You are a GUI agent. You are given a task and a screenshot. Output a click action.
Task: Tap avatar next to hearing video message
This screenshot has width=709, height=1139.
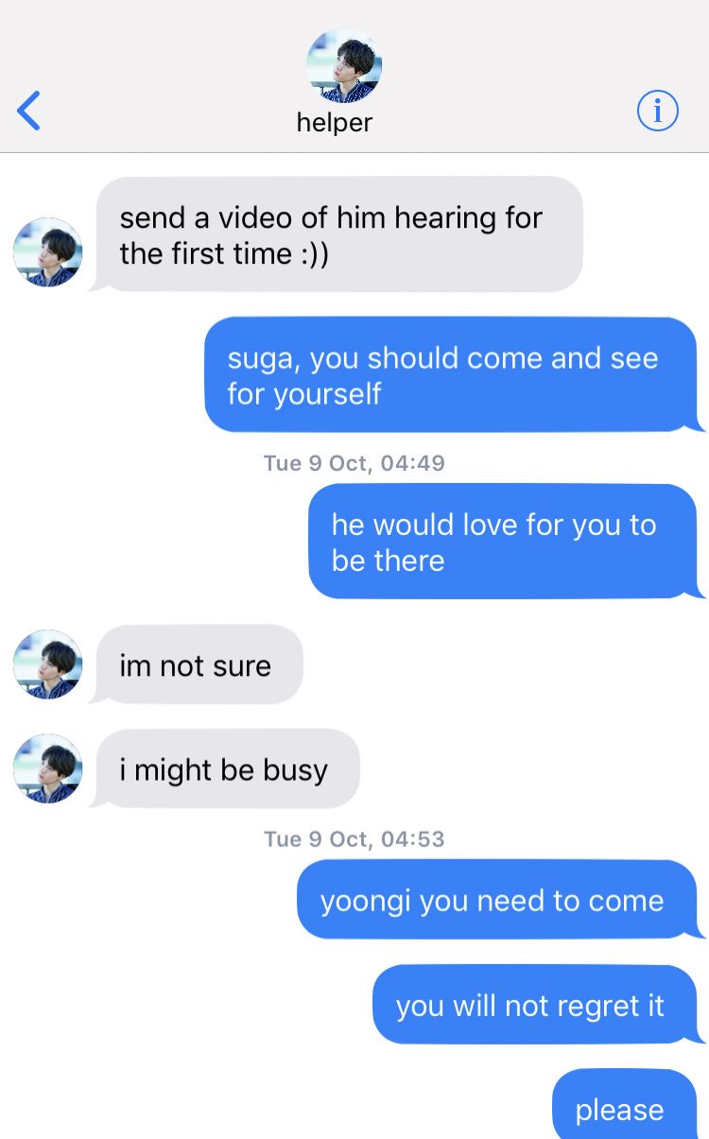coord(47,252)
